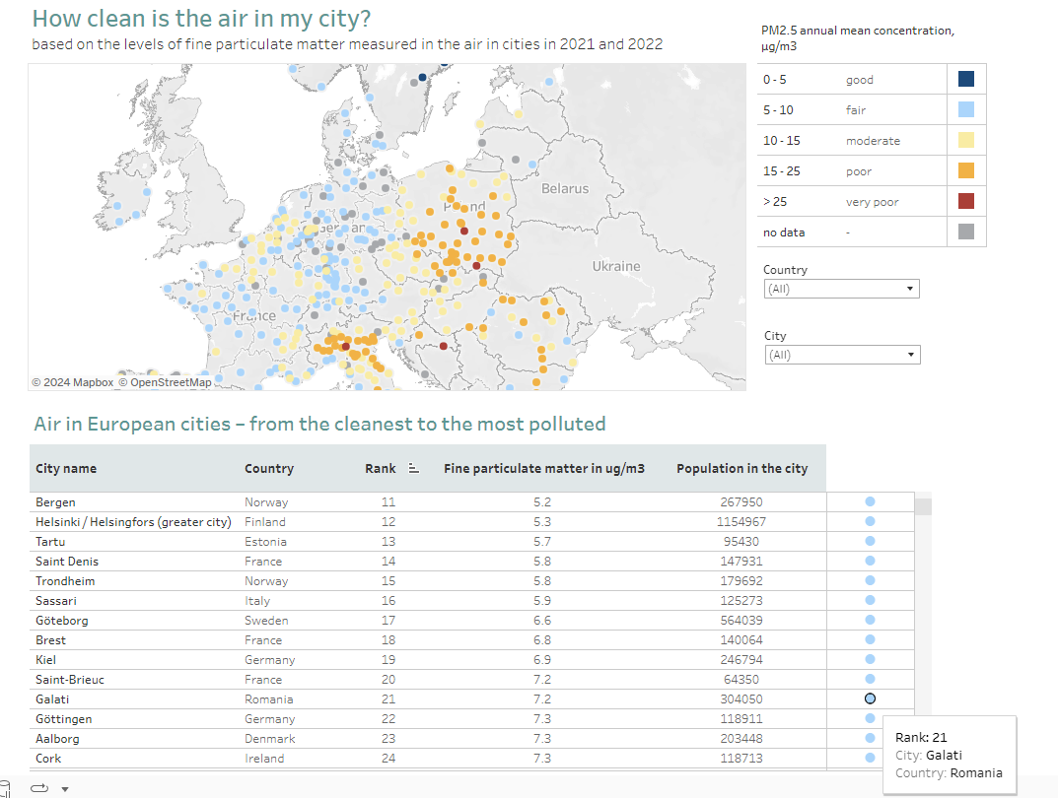Click the population value '564039'

(741, 620)
